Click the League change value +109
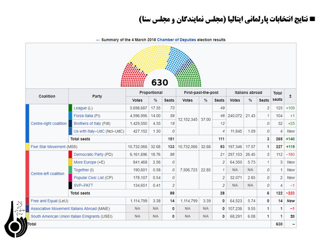 (x=290, y=108)
